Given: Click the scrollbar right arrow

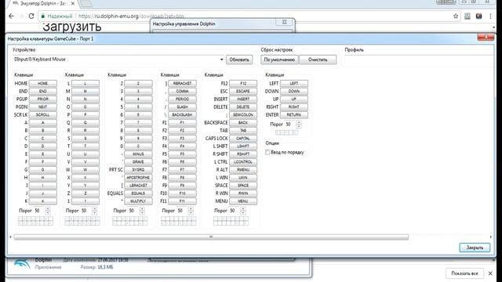Looking at the screenshot, I should [x=491, y=237].
